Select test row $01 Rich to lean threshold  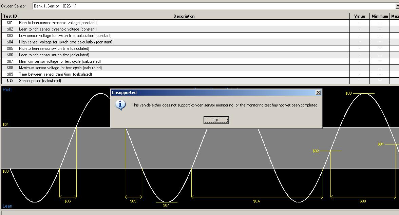[x=58, y=23]
